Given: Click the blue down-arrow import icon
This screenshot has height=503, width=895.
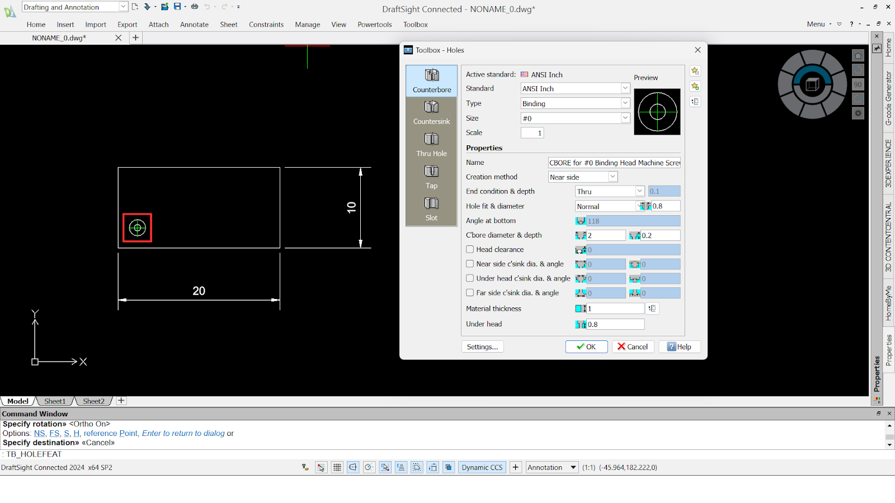Looking at the screenshot, I should [x=147, y=7].
